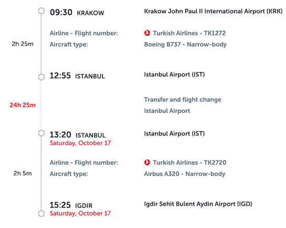Click the Airbus A320 - Narrow-body aircraft text
This screenshot has width=286, height=228.
(x=184, y=174)
